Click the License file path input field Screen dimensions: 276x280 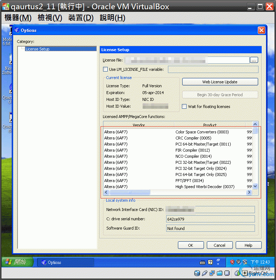(x=186, y=60)
